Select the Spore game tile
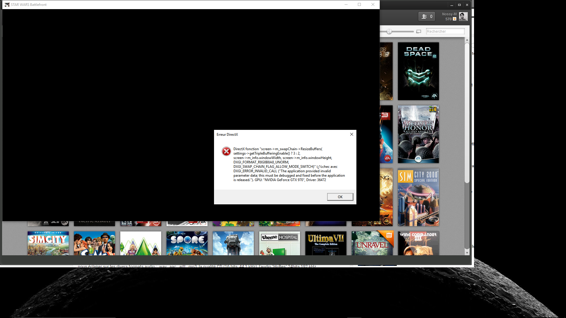The height and width of the screenshot is (318, 566). [x=187, y=243]
